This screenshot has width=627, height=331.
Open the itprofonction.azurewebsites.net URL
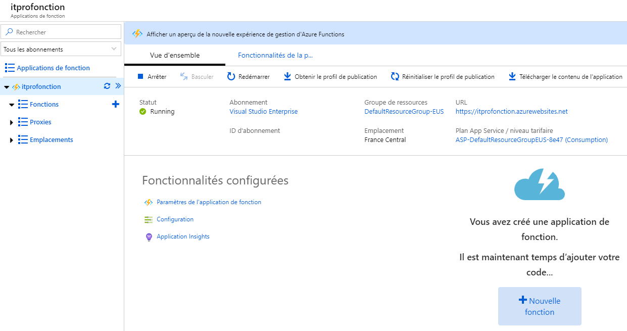511,111
